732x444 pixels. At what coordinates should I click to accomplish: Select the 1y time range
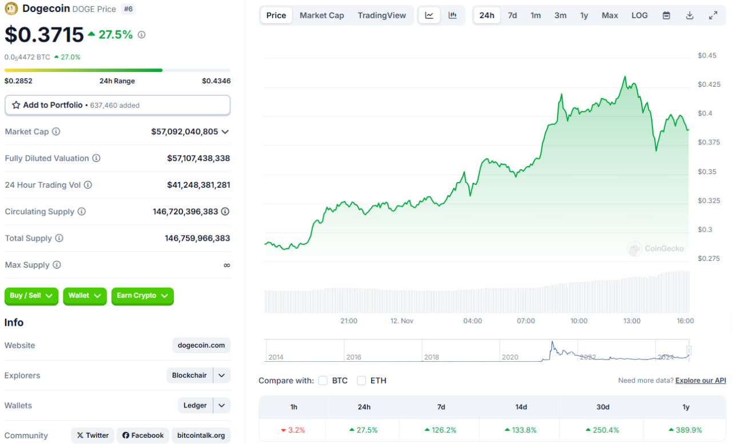point(584,15)
